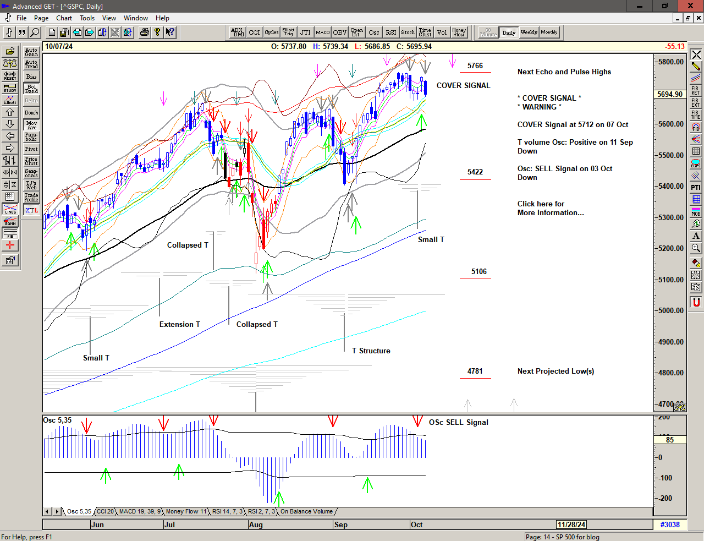Choose the MOB study tool

pyautogui.click(x=696, y=212)
